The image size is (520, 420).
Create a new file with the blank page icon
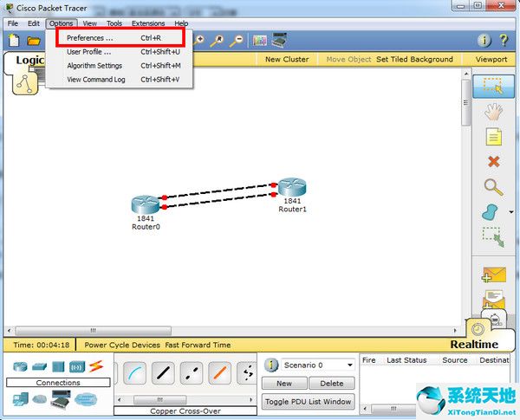[x=14, y=41]
